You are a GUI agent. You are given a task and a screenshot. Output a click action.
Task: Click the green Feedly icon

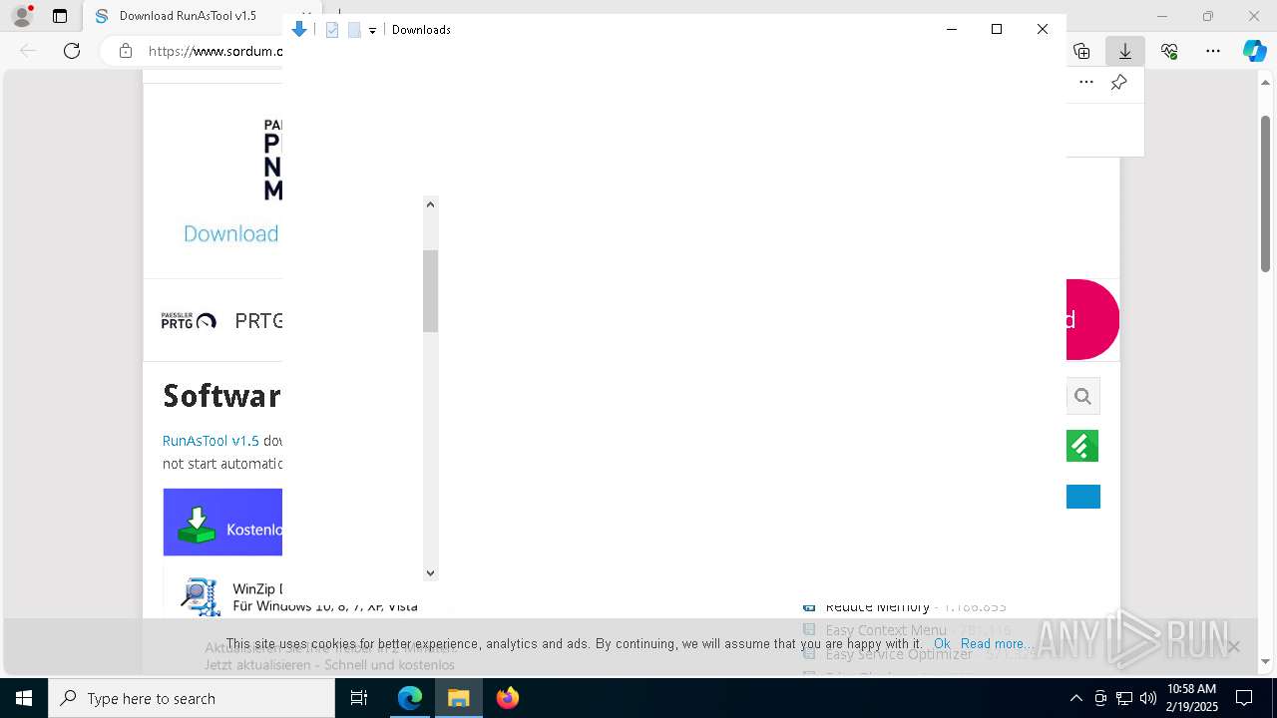[1082, 446]
